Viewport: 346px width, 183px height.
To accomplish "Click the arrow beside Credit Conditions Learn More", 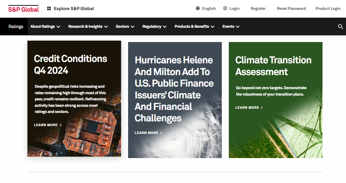I will click(61, 125).
